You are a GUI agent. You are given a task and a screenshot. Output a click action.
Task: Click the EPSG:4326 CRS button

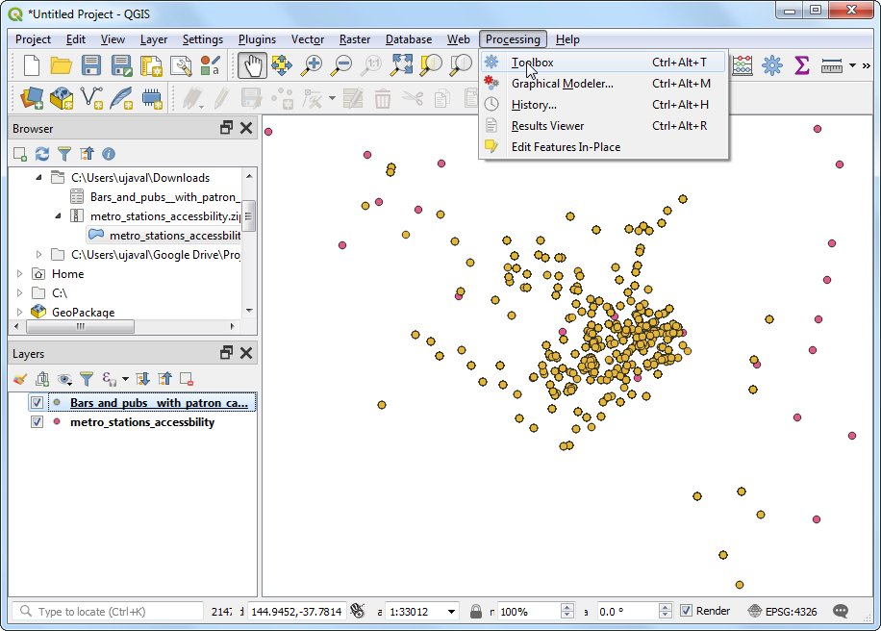coord(782,611)
